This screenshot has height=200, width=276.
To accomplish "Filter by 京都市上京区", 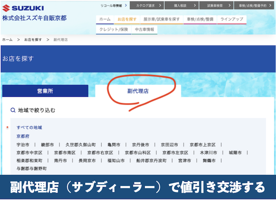I will click(x=203, y=145).
